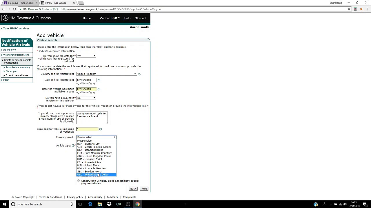Image resolution: width=371 pixels, height=208 pixels.
Task: Reload the page with refresh icon
Action: [x=14, y=9]
